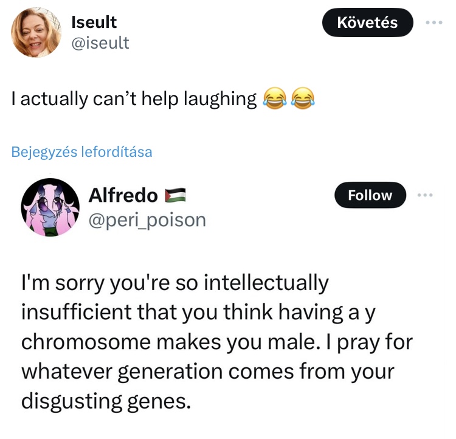Click the flag emoji beside Alfredo's name
The height and width of the screenshot is (439, 456).
(174, 196)
